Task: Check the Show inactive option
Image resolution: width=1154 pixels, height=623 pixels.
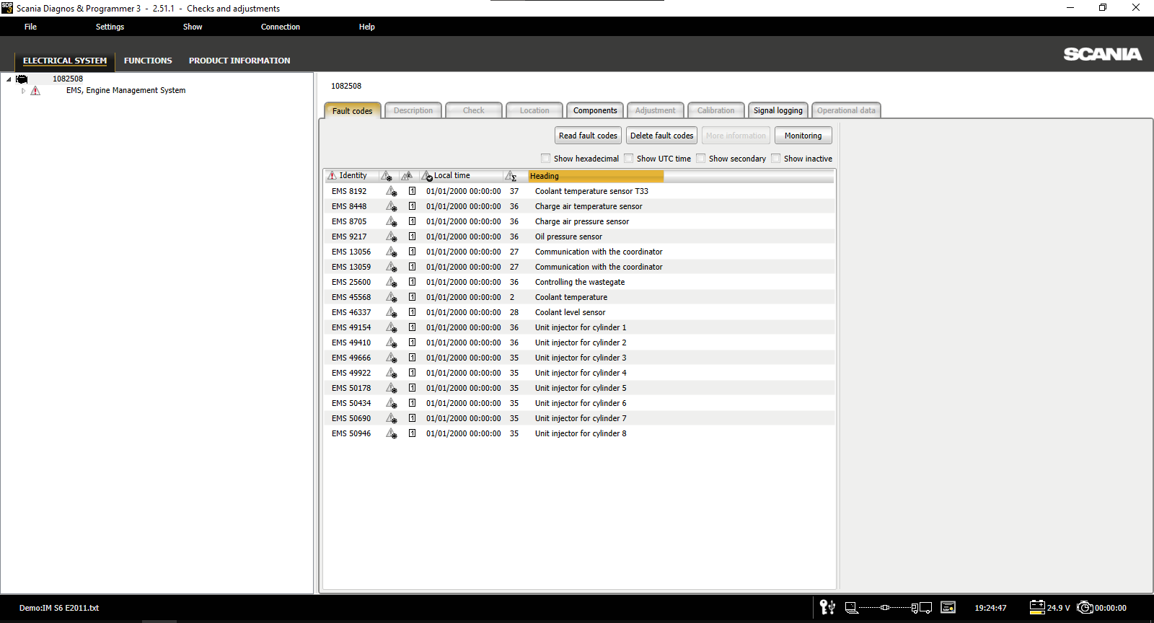Action: [776, 159]
